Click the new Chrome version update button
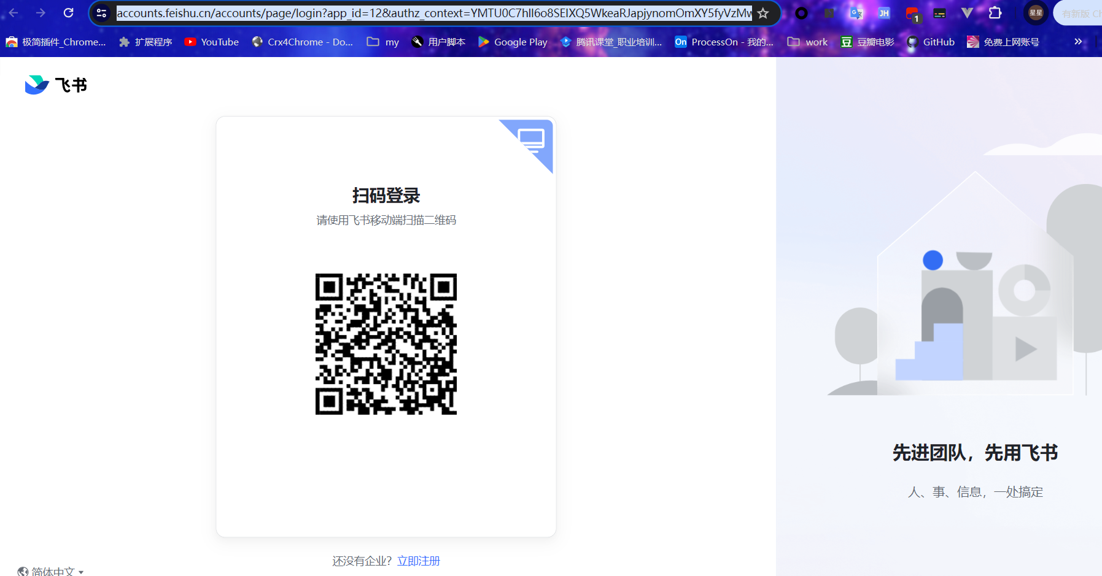Screen dimensions: 1102x576 pyautogui.click(x=1079, y=13)
